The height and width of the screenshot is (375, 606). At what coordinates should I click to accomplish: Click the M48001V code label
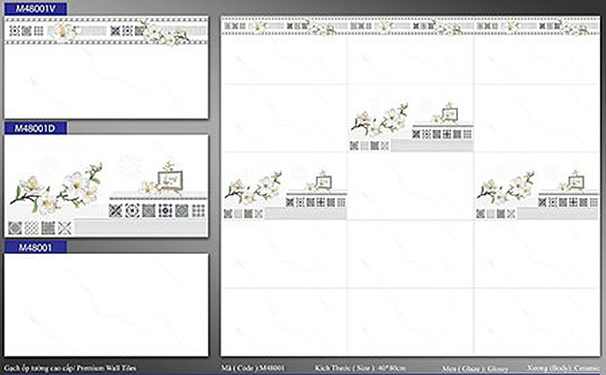pyautogui.click(x=35, y=9)
